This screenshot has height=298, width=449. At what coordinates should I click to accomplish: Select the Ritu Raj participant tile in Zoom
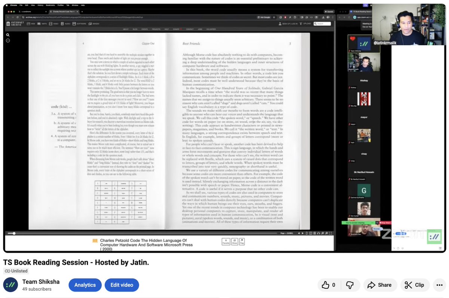pyautogui.click(x=364, y=98)
